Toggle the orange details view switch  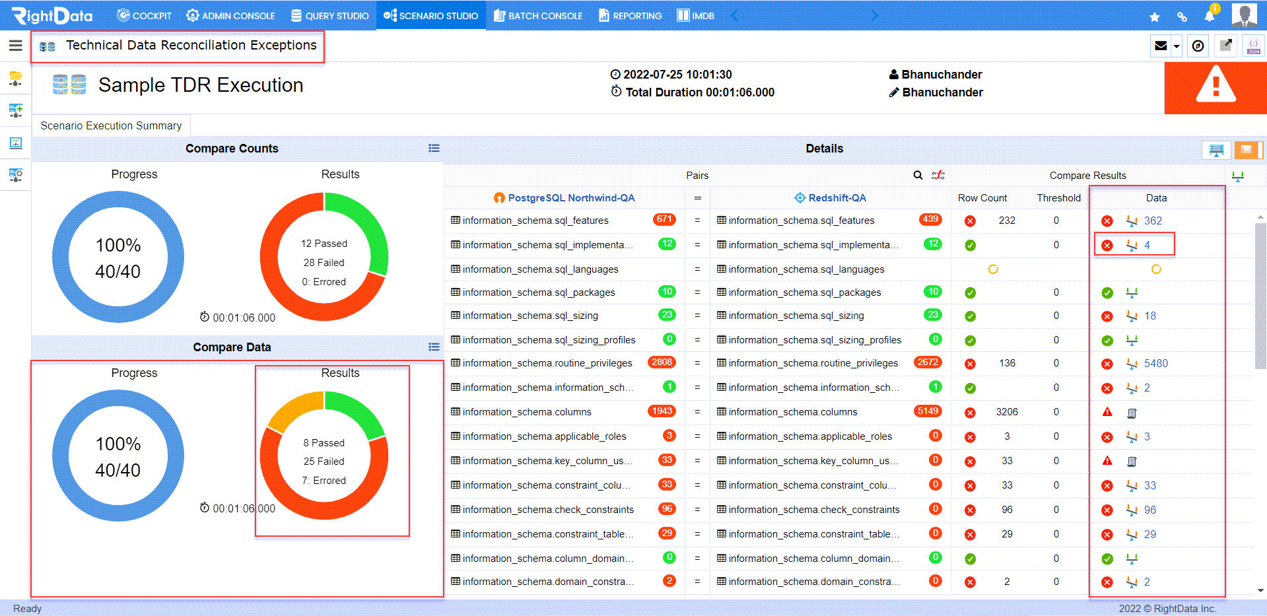1248,150
